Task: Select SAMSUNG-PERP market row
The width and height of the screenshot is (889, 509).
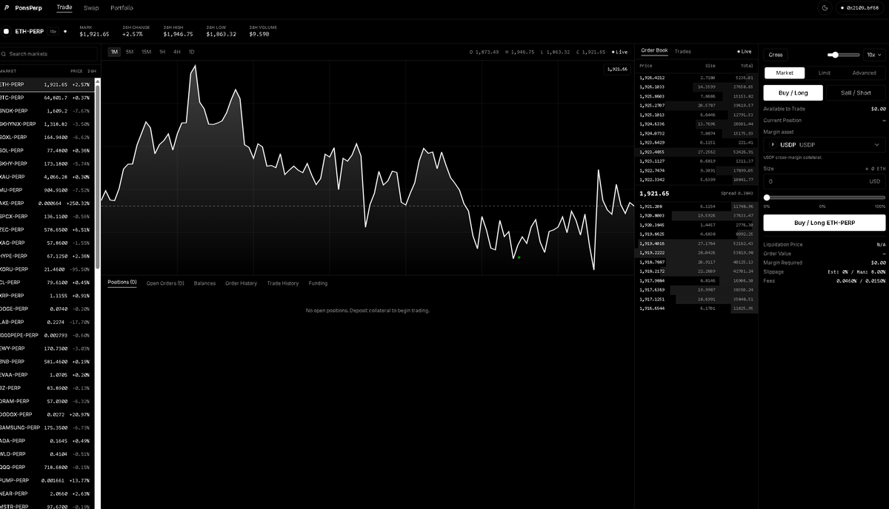Action: coord(47,428)
